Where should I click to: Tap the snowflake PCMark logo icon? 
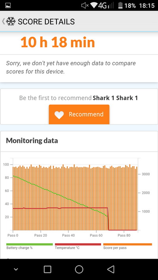[x=11, y=21]
